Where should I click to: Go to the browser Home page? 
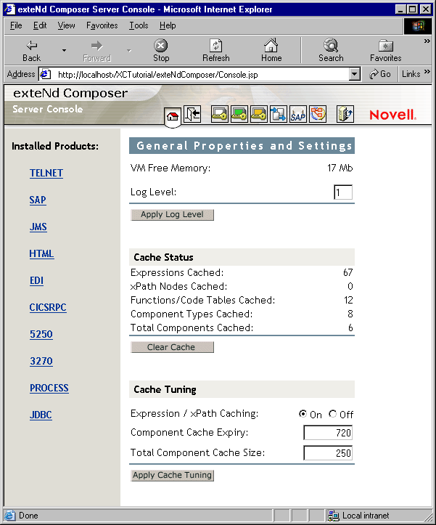[271, 51]
